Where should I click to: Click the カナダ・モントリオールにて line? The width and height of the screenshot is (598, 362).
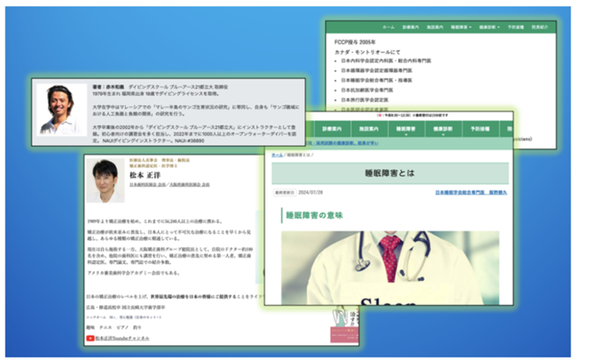coord(367,52)
